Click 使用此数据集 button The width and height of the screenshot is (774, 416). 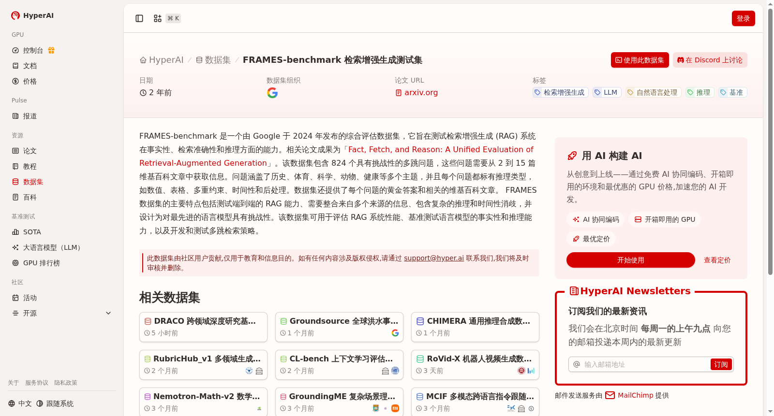(640, 60)
